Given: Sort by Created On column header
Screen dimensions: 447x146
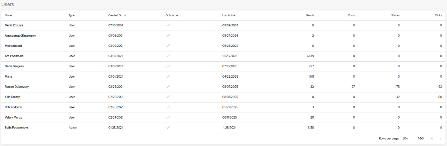Looking at the screenshot, I should tap(115, 15).
